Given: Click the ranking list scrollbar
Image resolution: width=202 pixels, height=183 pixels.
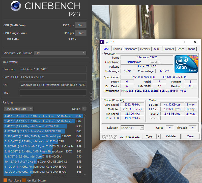Looking at the screenshot, I should click(x=85, y=132).
